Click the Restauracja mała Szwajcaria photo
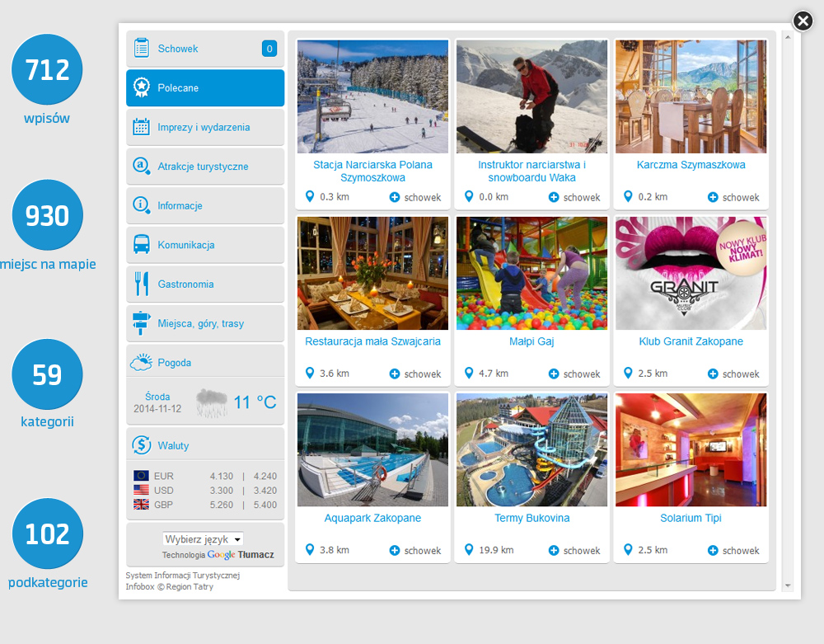Image resolution: width=824 pixels, height=644 pixels. 372,273
